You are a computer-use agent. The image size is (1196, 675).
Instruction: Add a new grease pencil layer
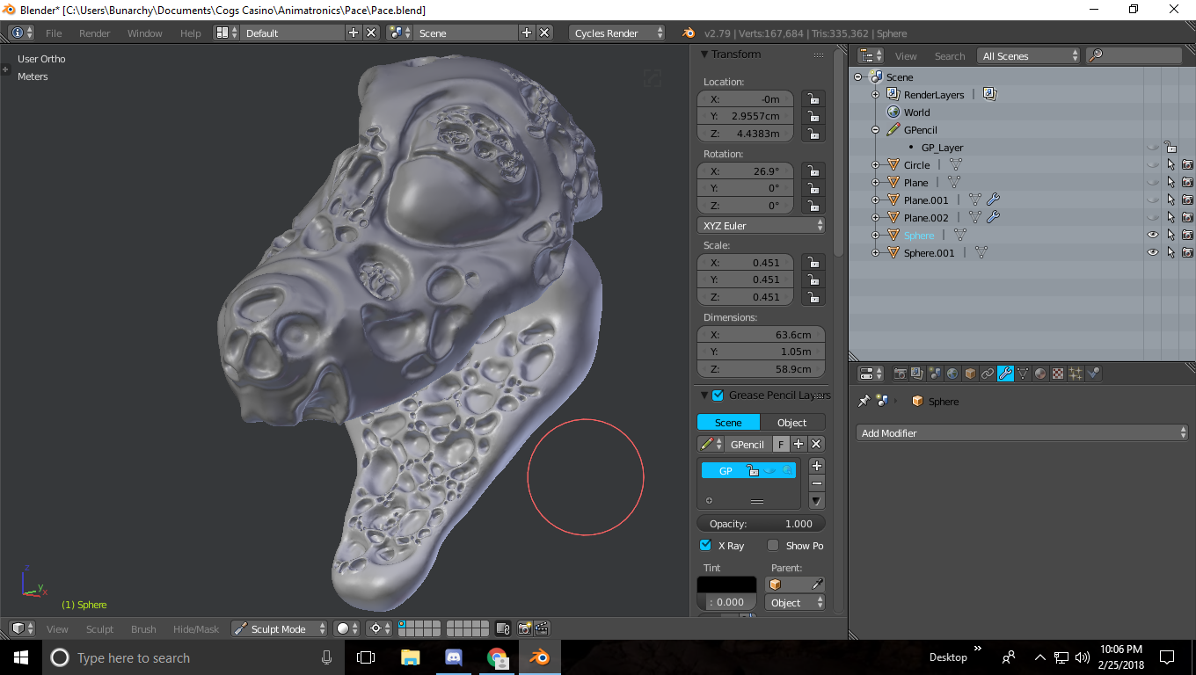click(x=817, y=466)
